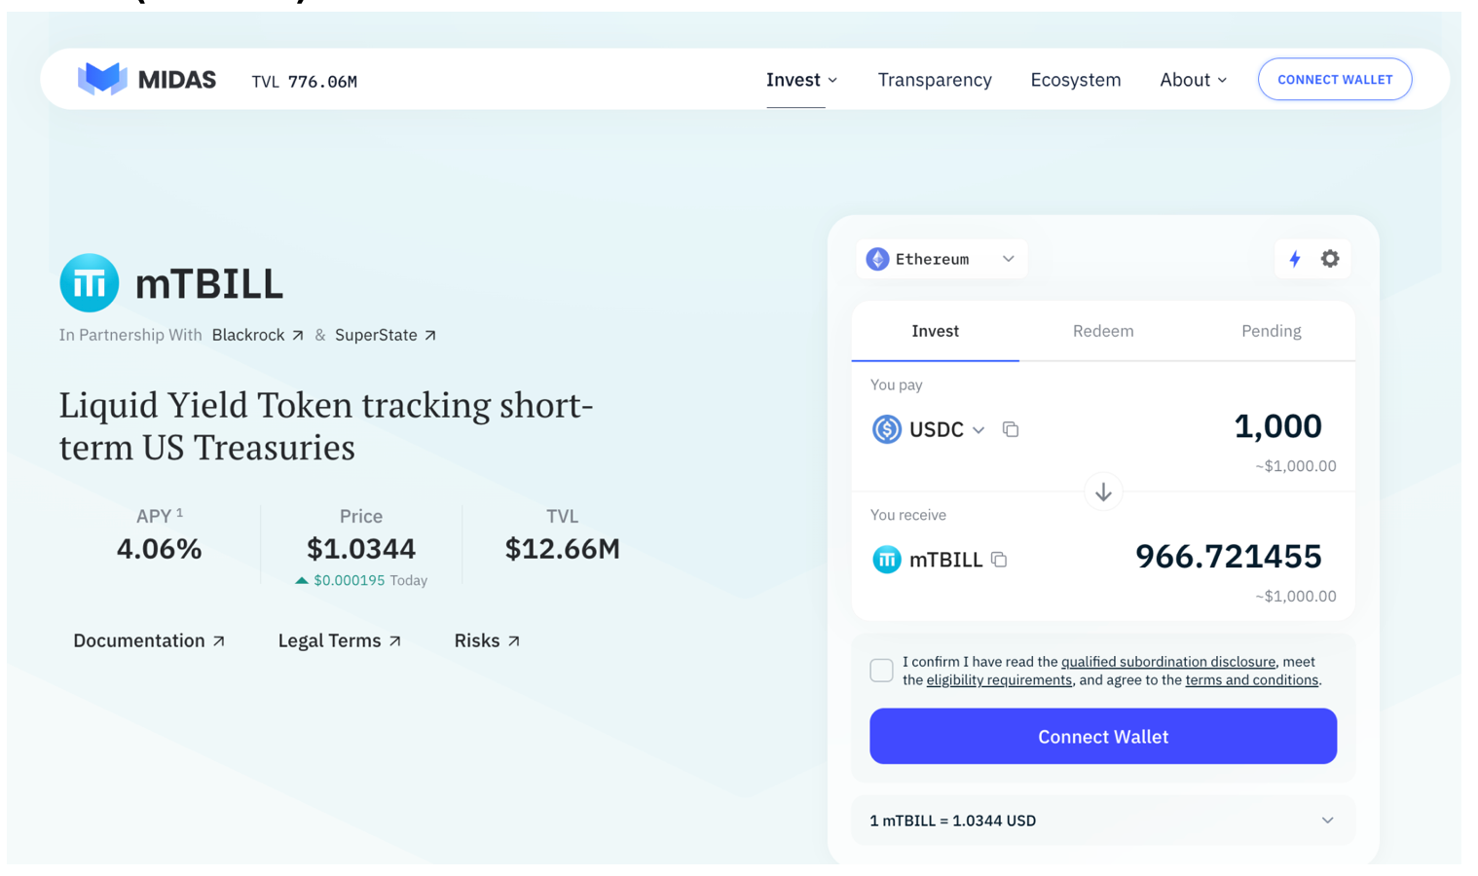The image size is (1478, 876).
Task: Tick the terms confirmation checkbox
Action: click(x=881, y=671)
